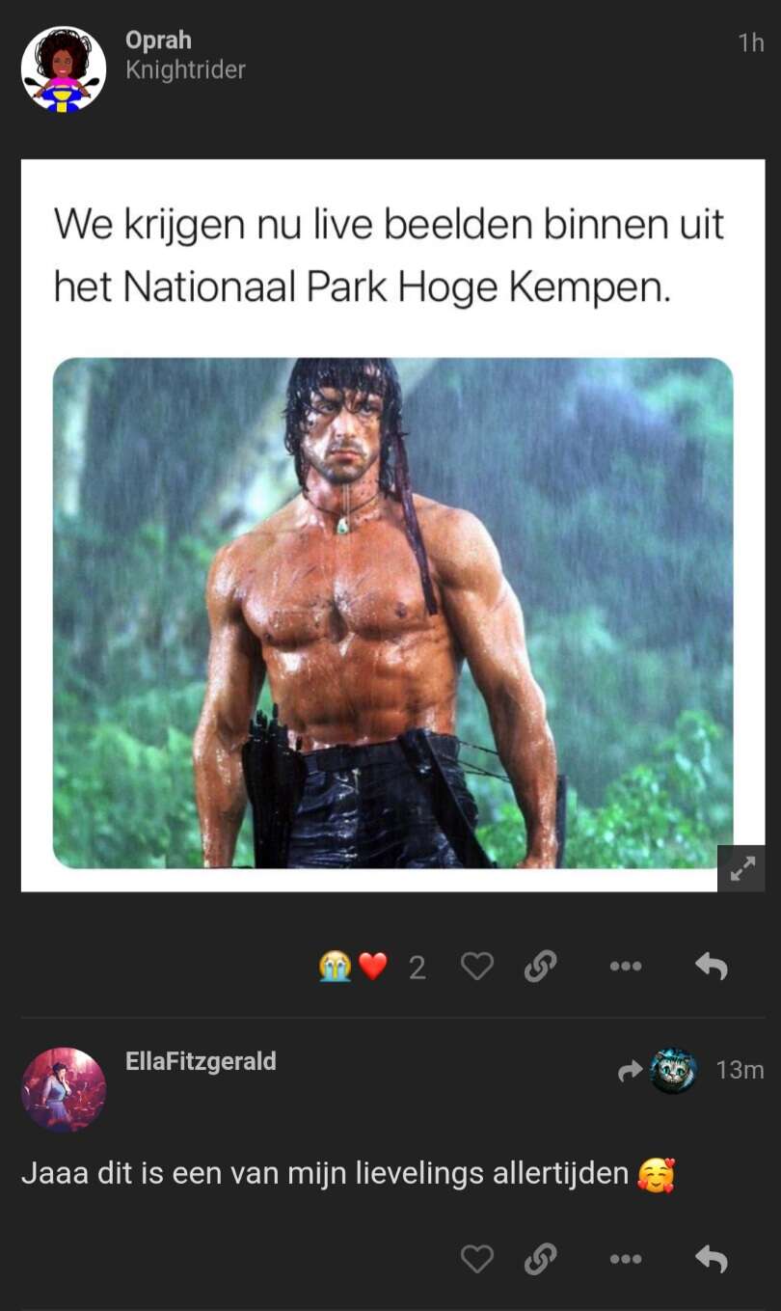
Task: Reply to Oprah's post
Action: pos(712,967)
